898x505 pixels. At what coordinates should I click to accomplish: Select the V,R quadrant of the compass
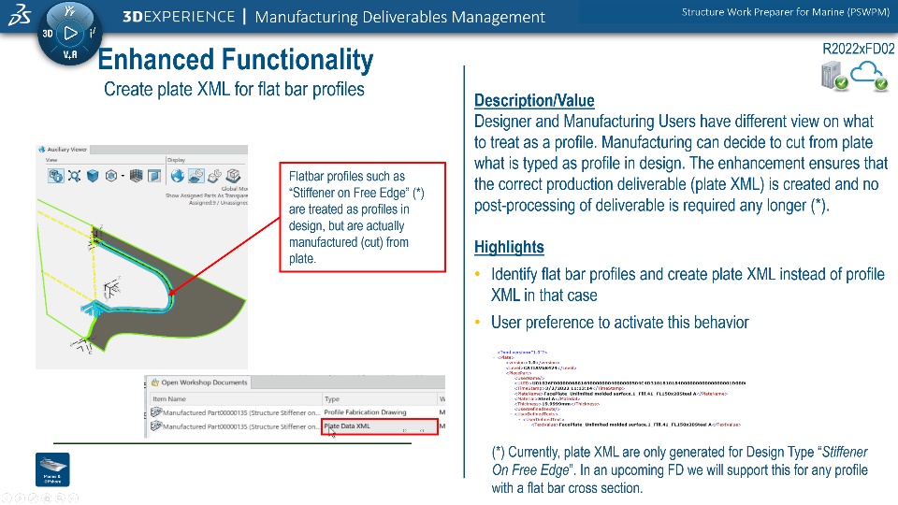tap(70, 55)
